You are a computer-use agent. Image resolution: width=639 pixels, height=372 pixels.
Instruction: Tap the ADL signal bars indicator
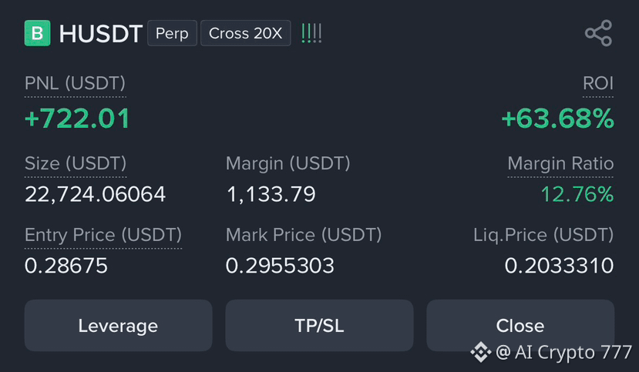(311, 33)
